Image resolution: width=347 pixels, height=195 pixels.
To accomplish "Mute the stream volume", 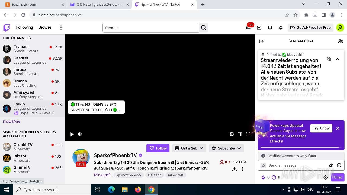I will (x=80, y=134).
